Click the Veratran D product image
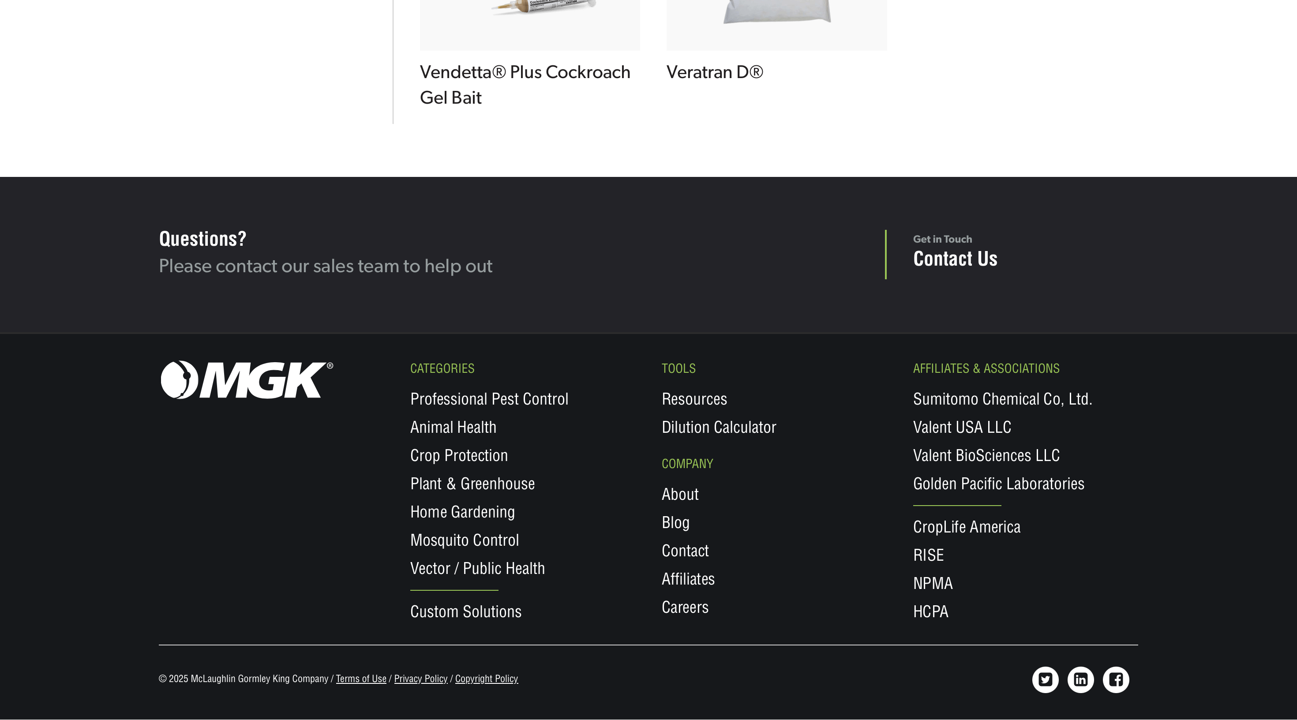 coord(777,25)
